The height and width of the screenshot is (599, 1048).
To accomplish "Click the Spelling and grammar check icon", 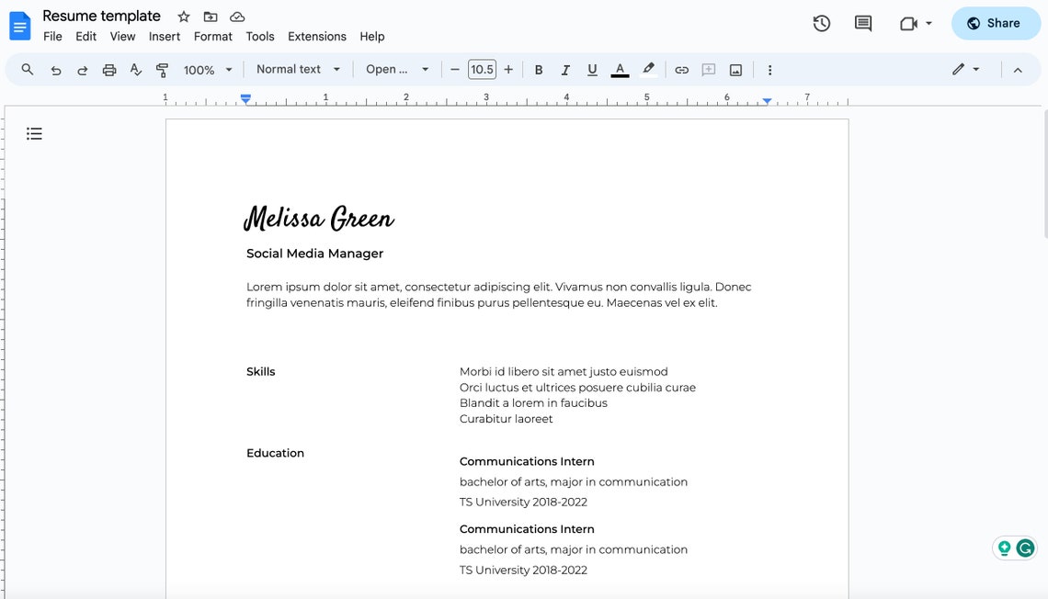I will click(x=135, y=69).
